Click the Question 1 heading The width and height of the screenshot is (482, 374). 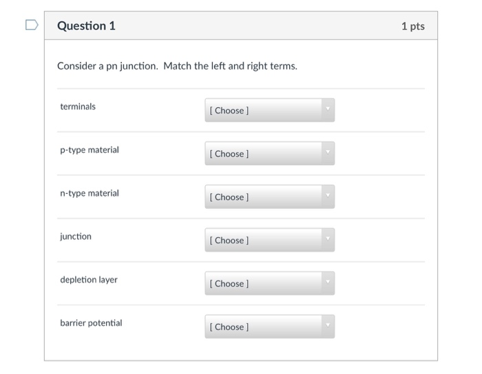point(86,25)
